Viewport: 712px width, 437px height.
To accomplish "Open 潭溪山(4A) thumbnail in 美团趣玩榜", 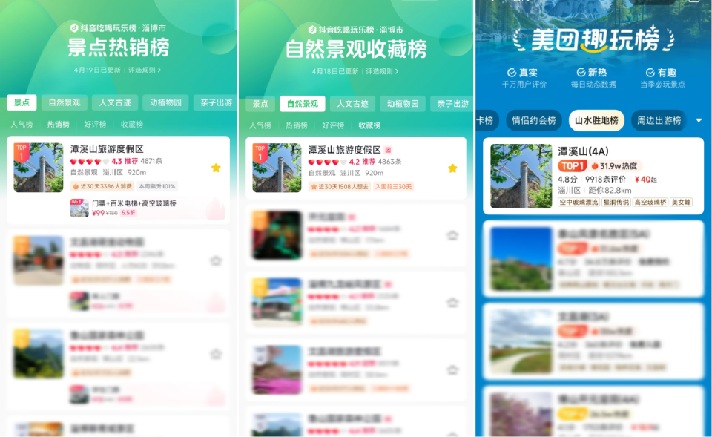I will (521, 177).
